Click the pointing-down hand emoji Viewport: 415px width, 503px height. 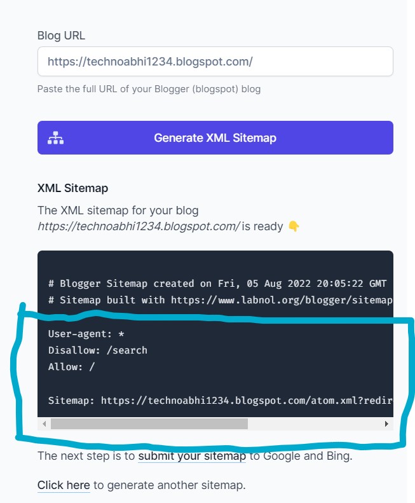294,226
